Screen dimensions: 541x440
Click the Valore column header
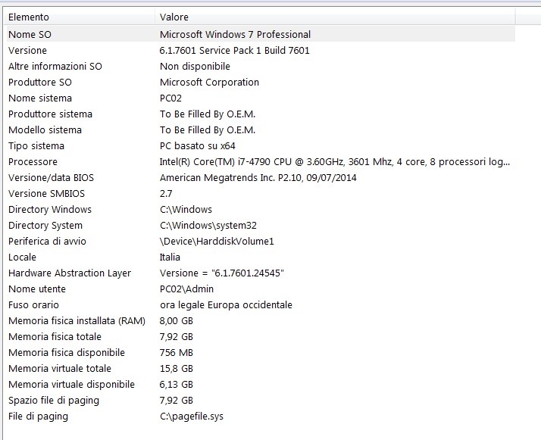(174, 17)
